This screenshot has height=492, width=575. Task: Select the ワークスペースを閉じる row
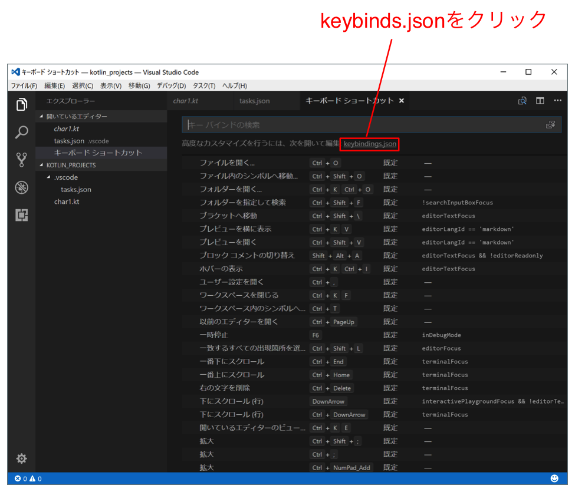374,295
